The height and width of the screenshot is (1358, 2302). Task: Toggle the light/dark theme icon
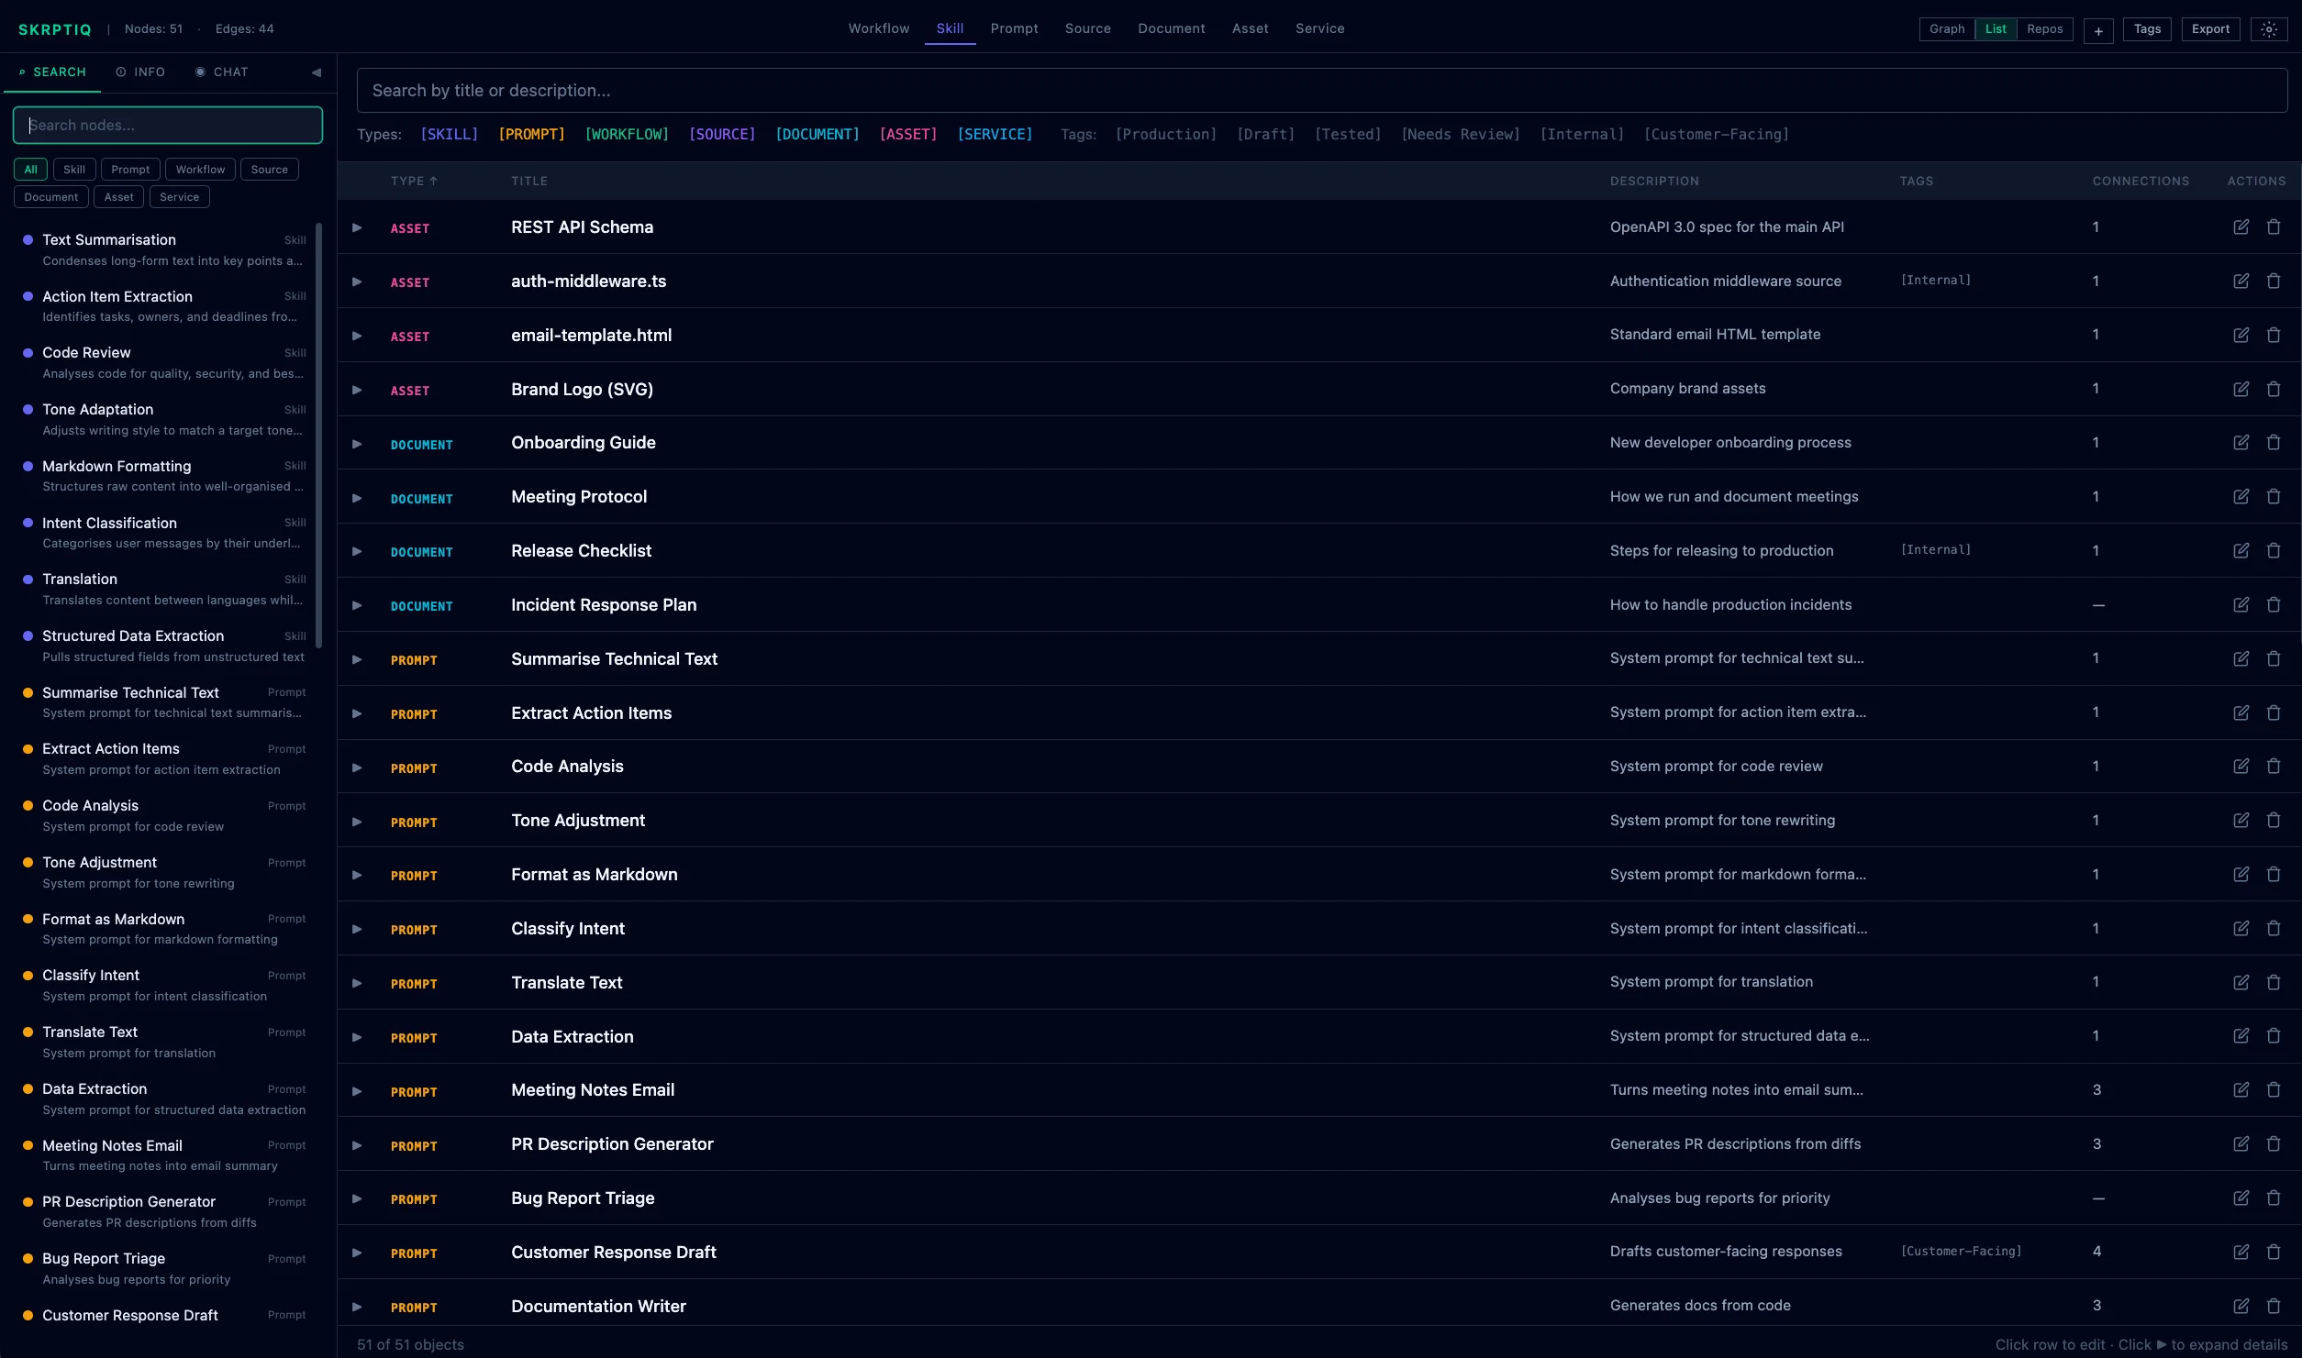click(x=2269, y=28)
